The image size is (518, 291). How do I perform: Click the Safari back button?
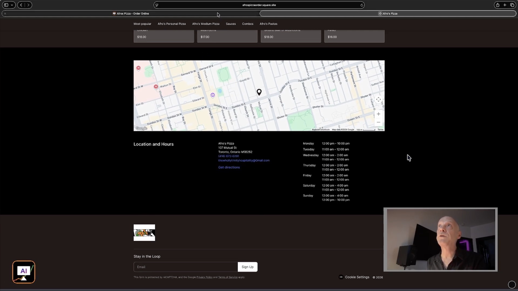point(21,5)
